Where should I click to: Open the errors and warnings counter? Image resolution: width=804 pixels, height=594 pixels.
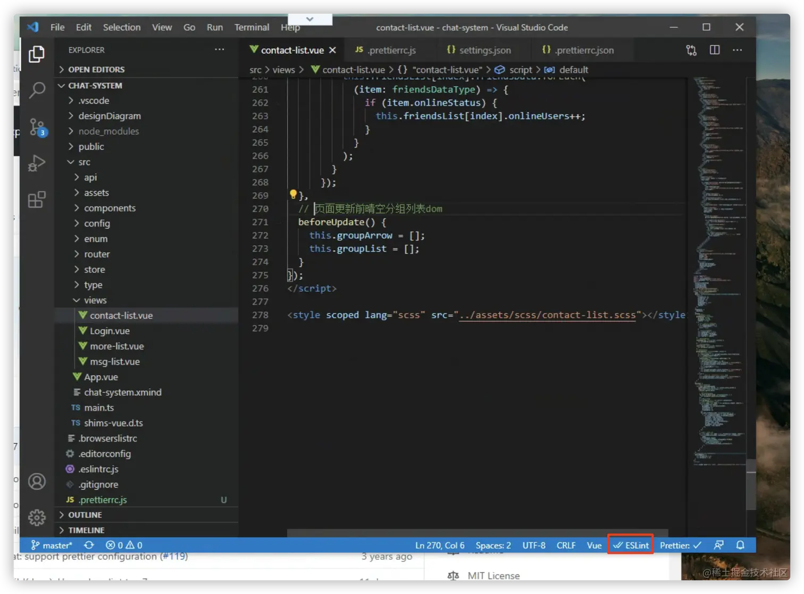(124, 545)
